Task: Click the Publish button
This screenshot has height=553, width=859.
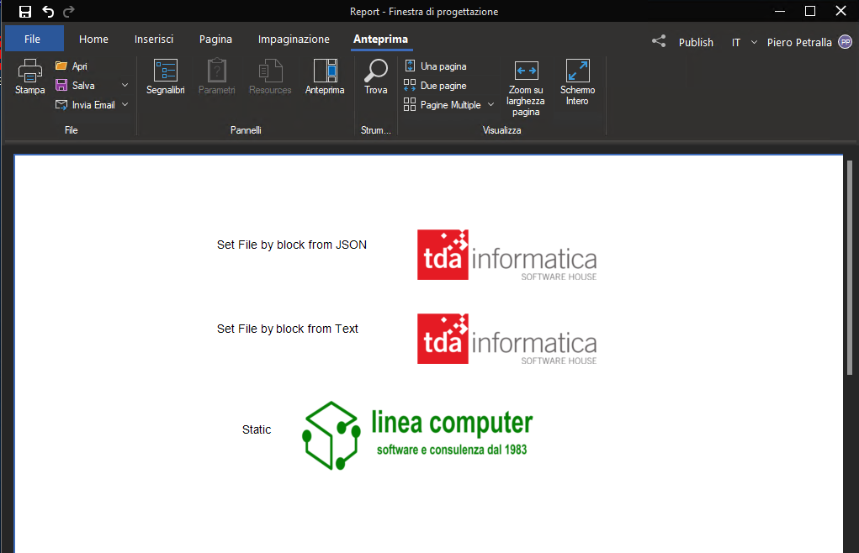Action: (696, 42)
